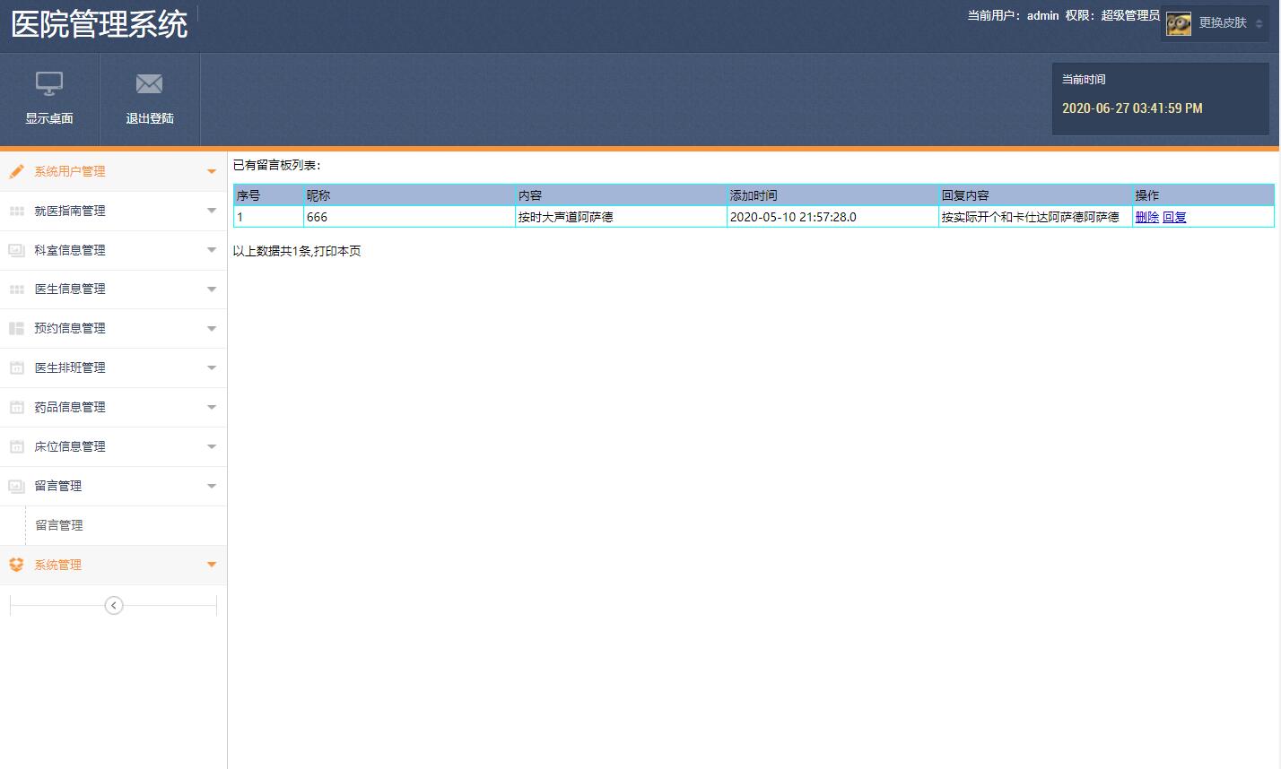
Task: Collapse the sidebar using the circular arrow
Action: (x=113, y=605)
